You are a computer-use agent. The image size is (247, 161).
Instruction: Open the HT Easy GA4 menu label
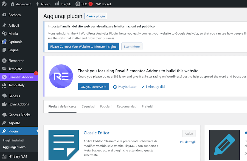tap(18, 156)
